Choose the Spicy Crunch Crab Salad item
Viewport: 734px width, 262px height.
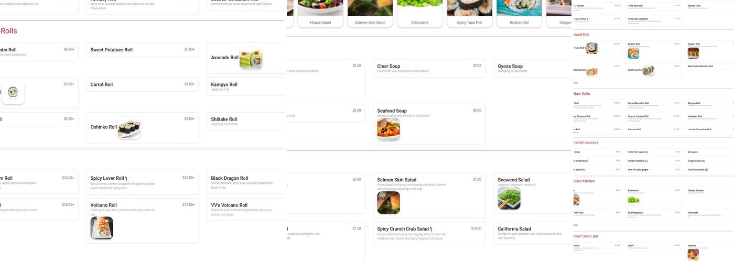click(429, 233)
